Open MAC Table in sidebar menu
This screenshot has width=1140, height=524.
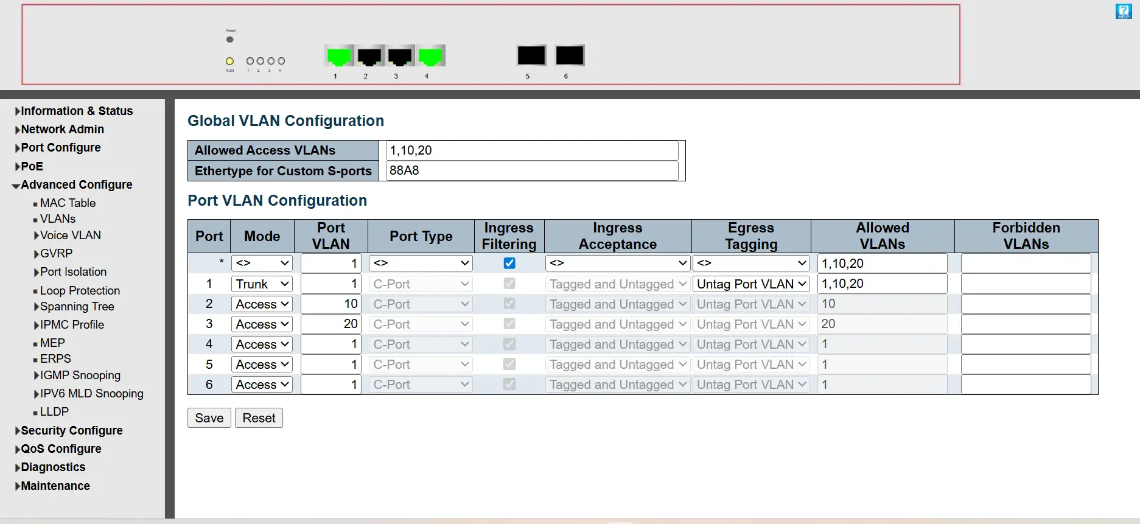point(68,203)
